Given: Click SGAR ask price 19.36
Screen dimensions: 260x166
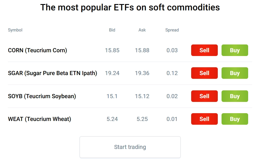Looking at the screenshot, I should click(142, 73).
